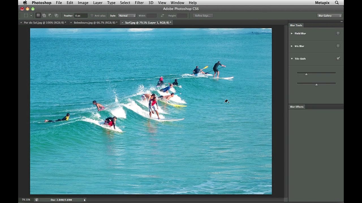Open the Photoshop application menu

(42, 3)
